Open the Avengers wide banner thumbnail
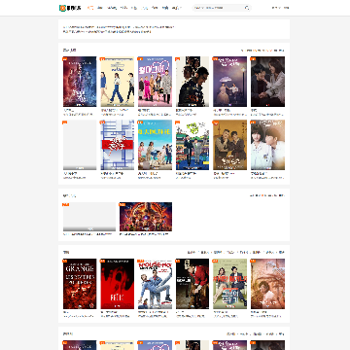The width and height of the screenshot is (350, 350). (146, 217)
